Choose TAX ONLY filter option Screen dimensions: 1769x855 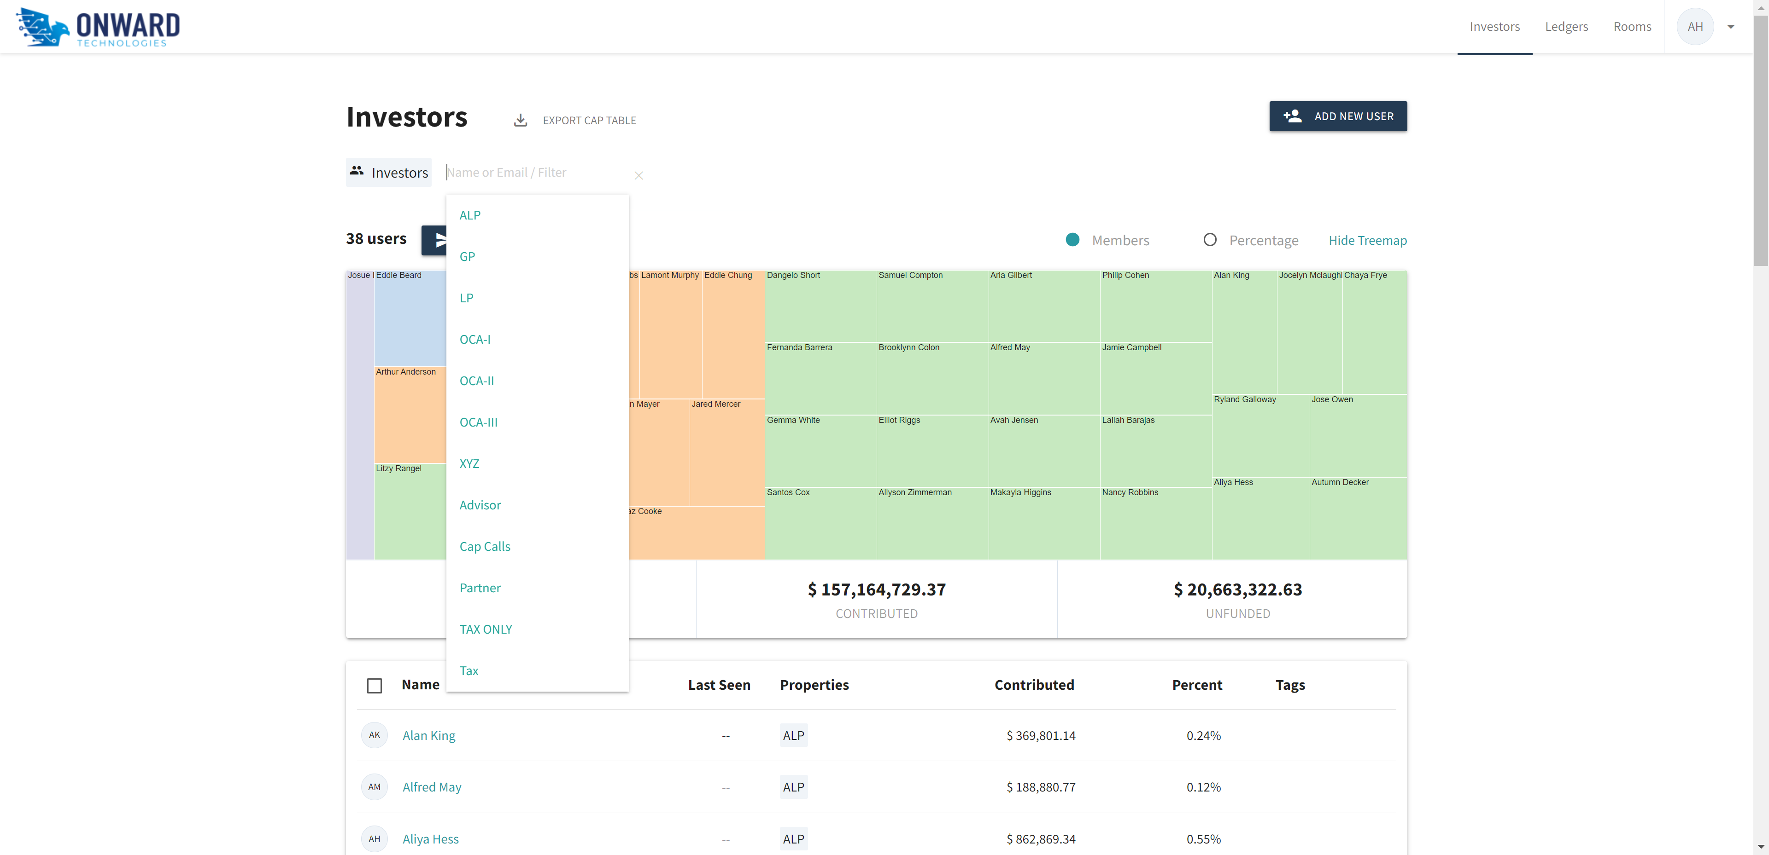(x=538, y=629)
